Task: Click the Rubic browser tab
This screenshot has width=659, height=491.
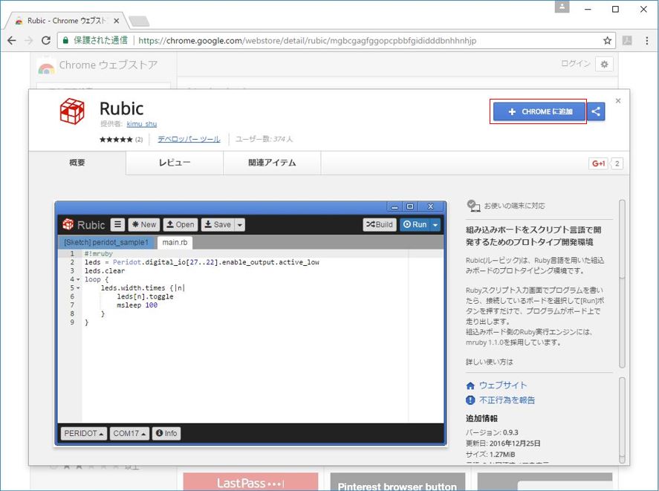Action: click(68, 21)
